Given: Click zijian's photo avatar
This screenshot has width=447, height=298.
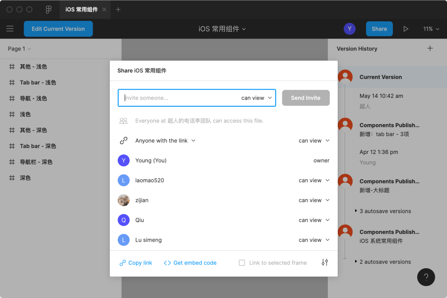Looking at the screenshot, I should pyautogui.click(x=123, y=200).
